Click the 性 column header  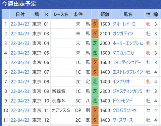tap(148, 14)
